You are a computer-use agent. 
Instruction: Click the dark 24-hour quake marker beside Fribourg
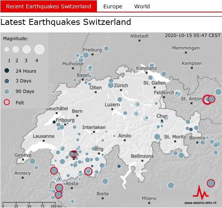coord(54,122)
